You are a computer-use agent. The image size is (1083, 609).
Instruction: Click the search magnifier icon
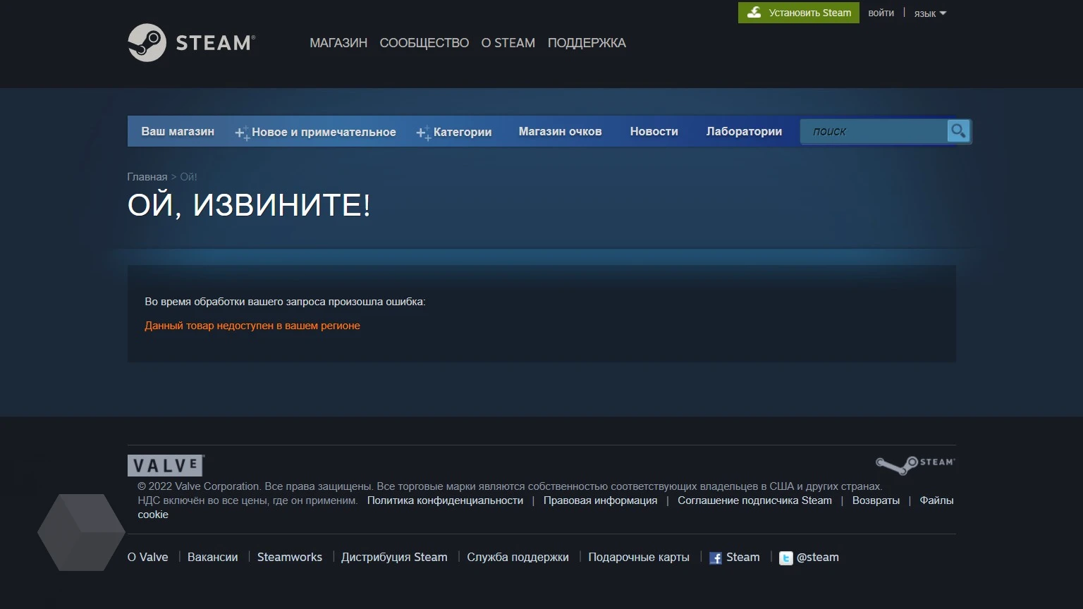(958, 131)
